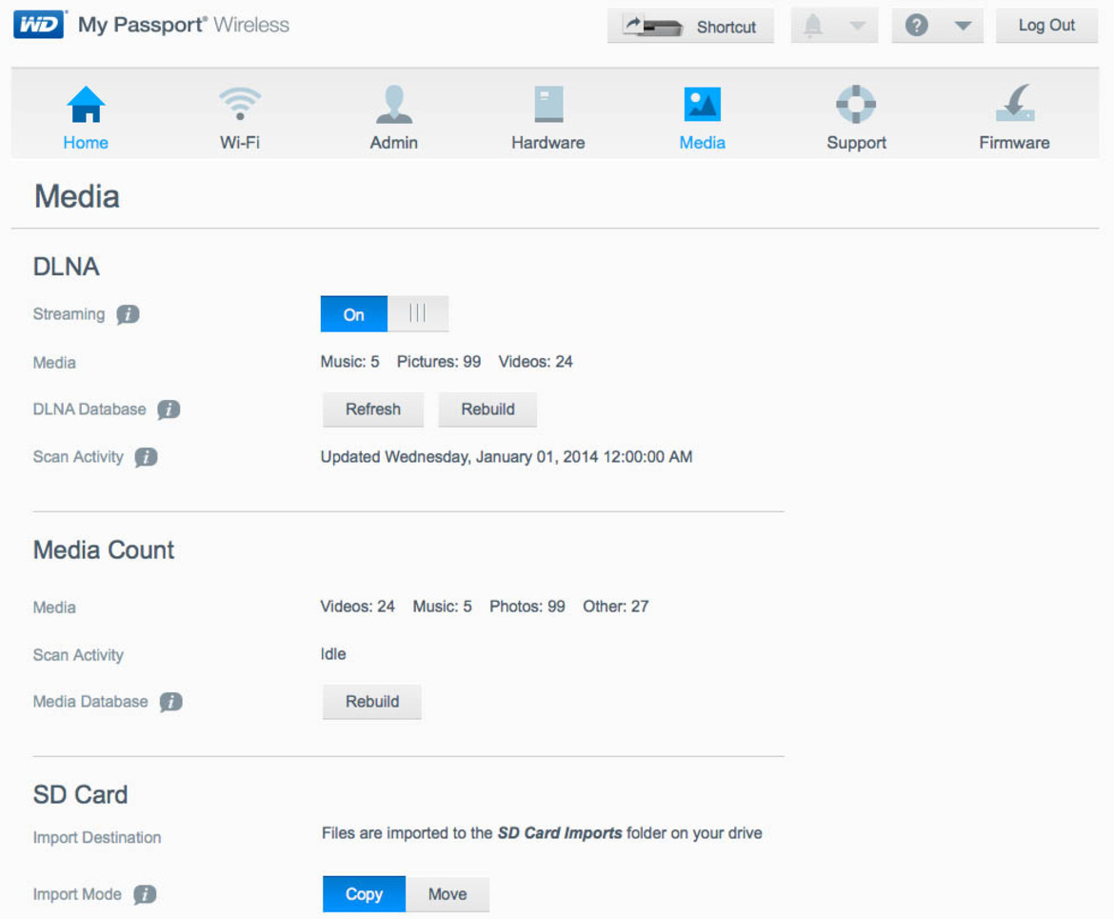Image resolution: width=1114 pixels, height=919 pixels.
Task: Click the notification bell icon
Action: coord(813,26)
